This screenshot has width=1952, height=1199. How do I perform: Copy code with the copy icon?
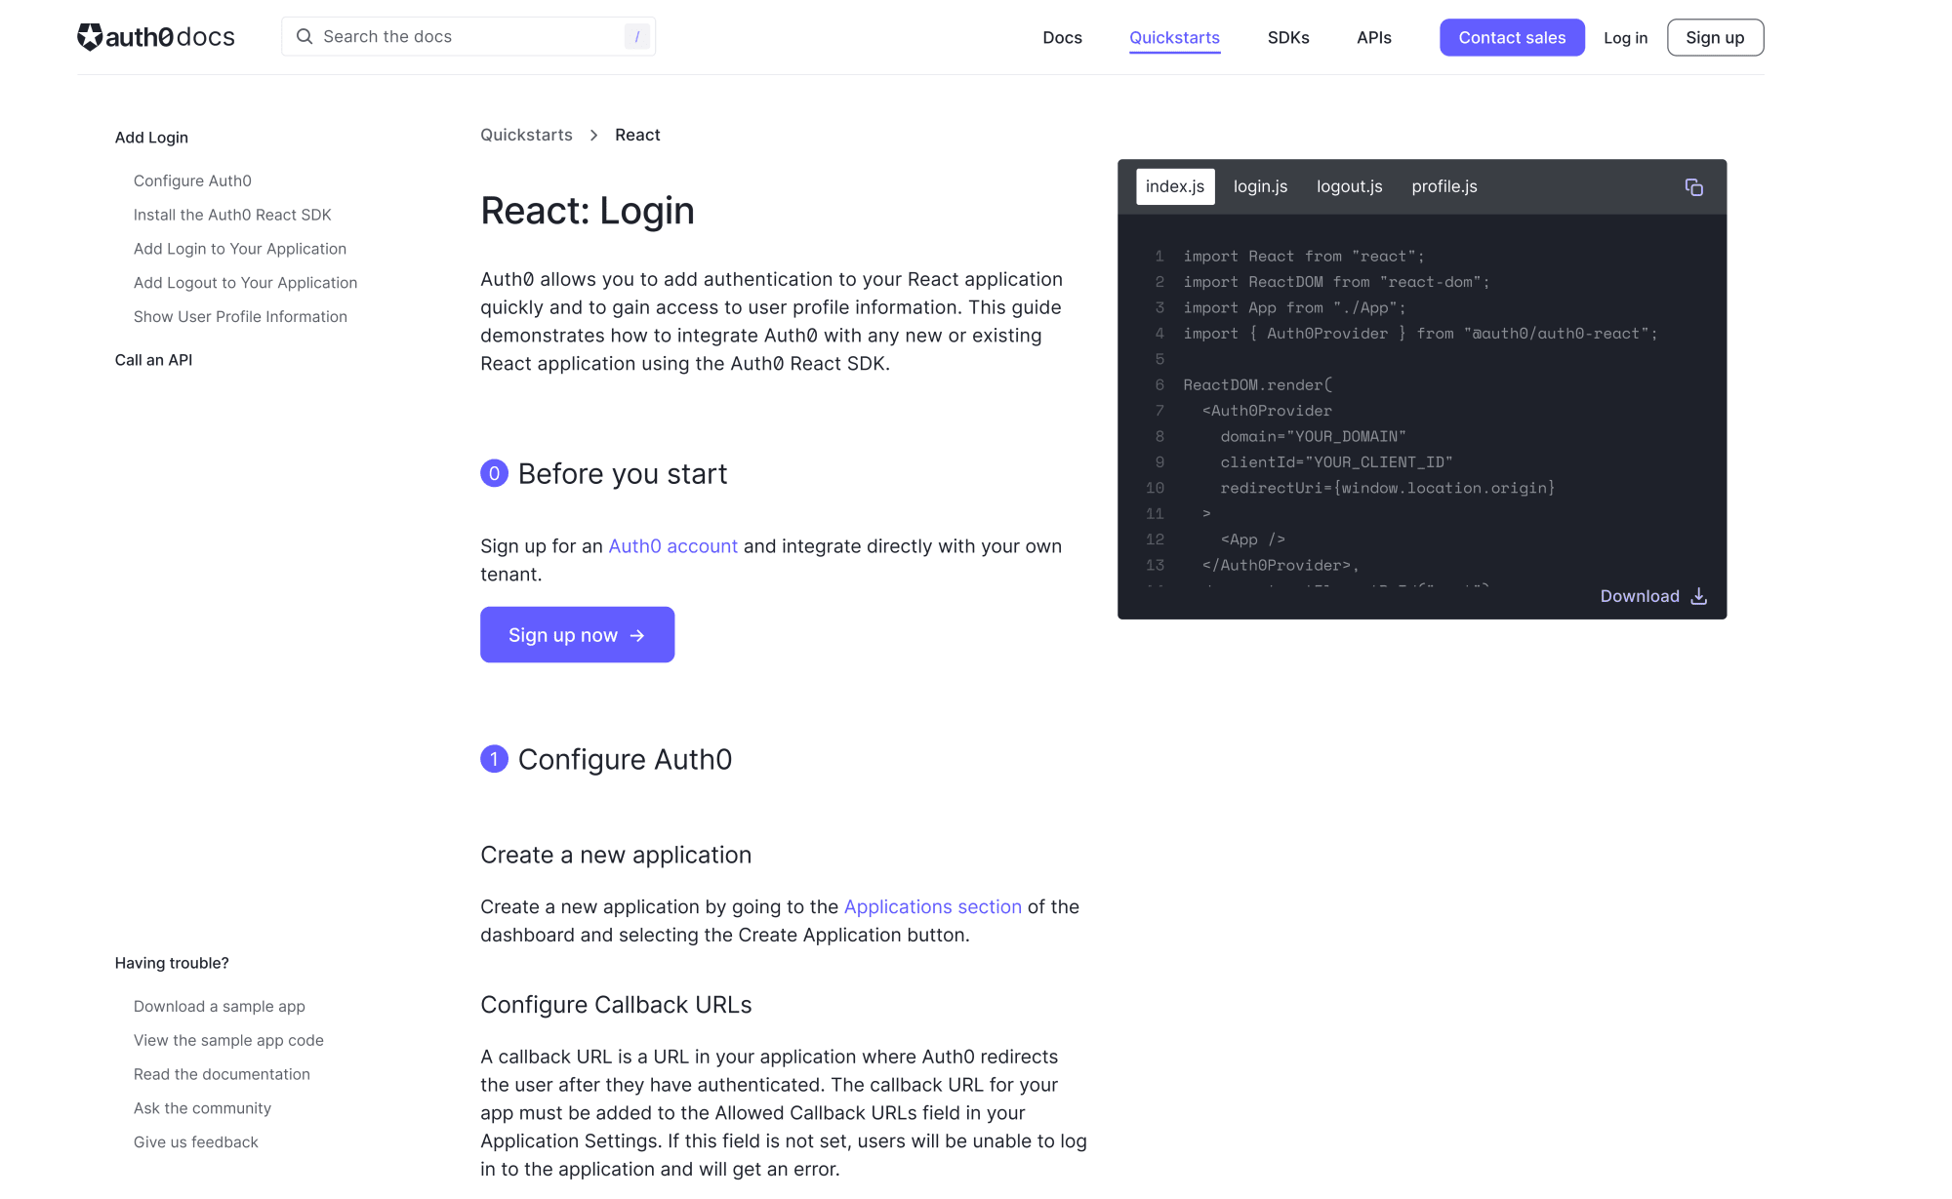(x=1694, y=187)
